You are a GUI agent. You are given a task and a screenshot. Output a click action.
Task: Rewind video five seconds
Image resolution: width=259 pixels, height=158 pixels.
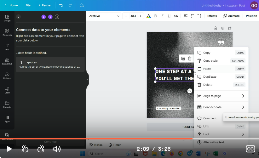click(x=25, y=149)
